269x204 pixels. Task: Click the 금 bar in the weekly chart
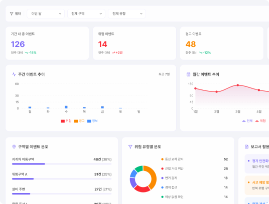tap(102, 107)
